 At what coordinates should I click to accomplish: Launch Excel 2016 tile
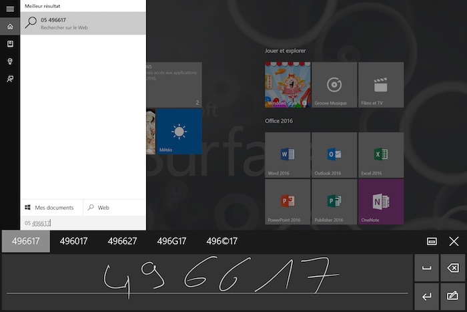click(x=381, y=155)
